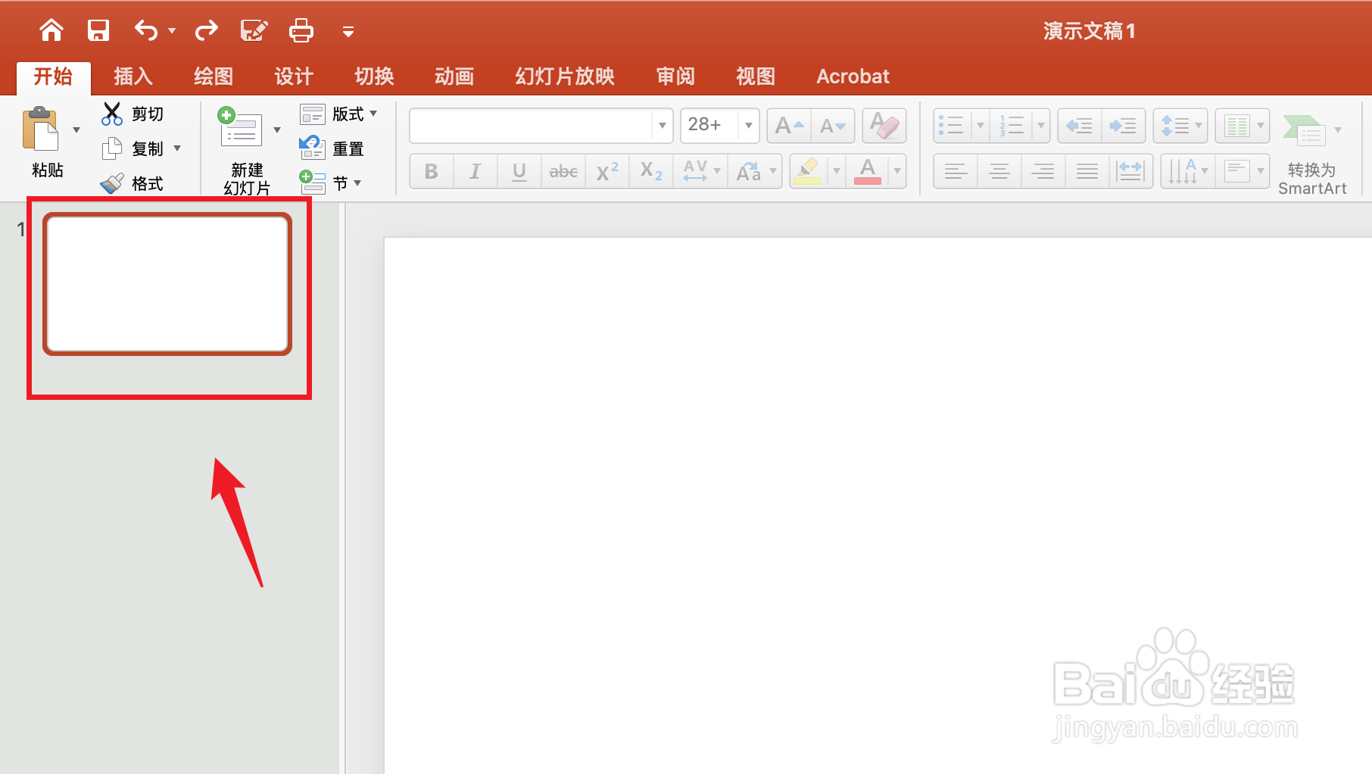Image resolution: width=1372 pixels, height=774 pixels.
Task: Increase the list indent level
Action: 1123,126
